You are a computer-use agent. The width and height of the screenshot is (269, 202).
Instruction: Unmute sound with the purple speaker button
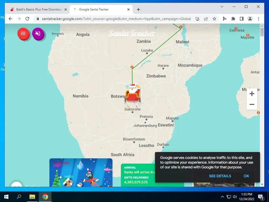click(x=38, y=34)
